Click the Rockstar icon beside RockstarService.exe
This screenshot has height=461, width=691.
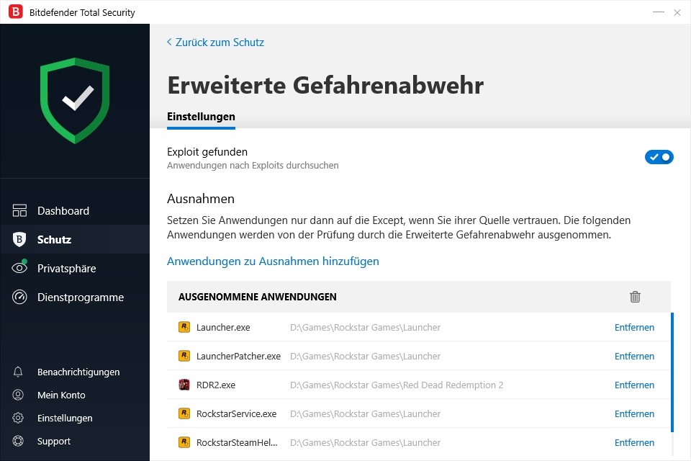[184, 413]
